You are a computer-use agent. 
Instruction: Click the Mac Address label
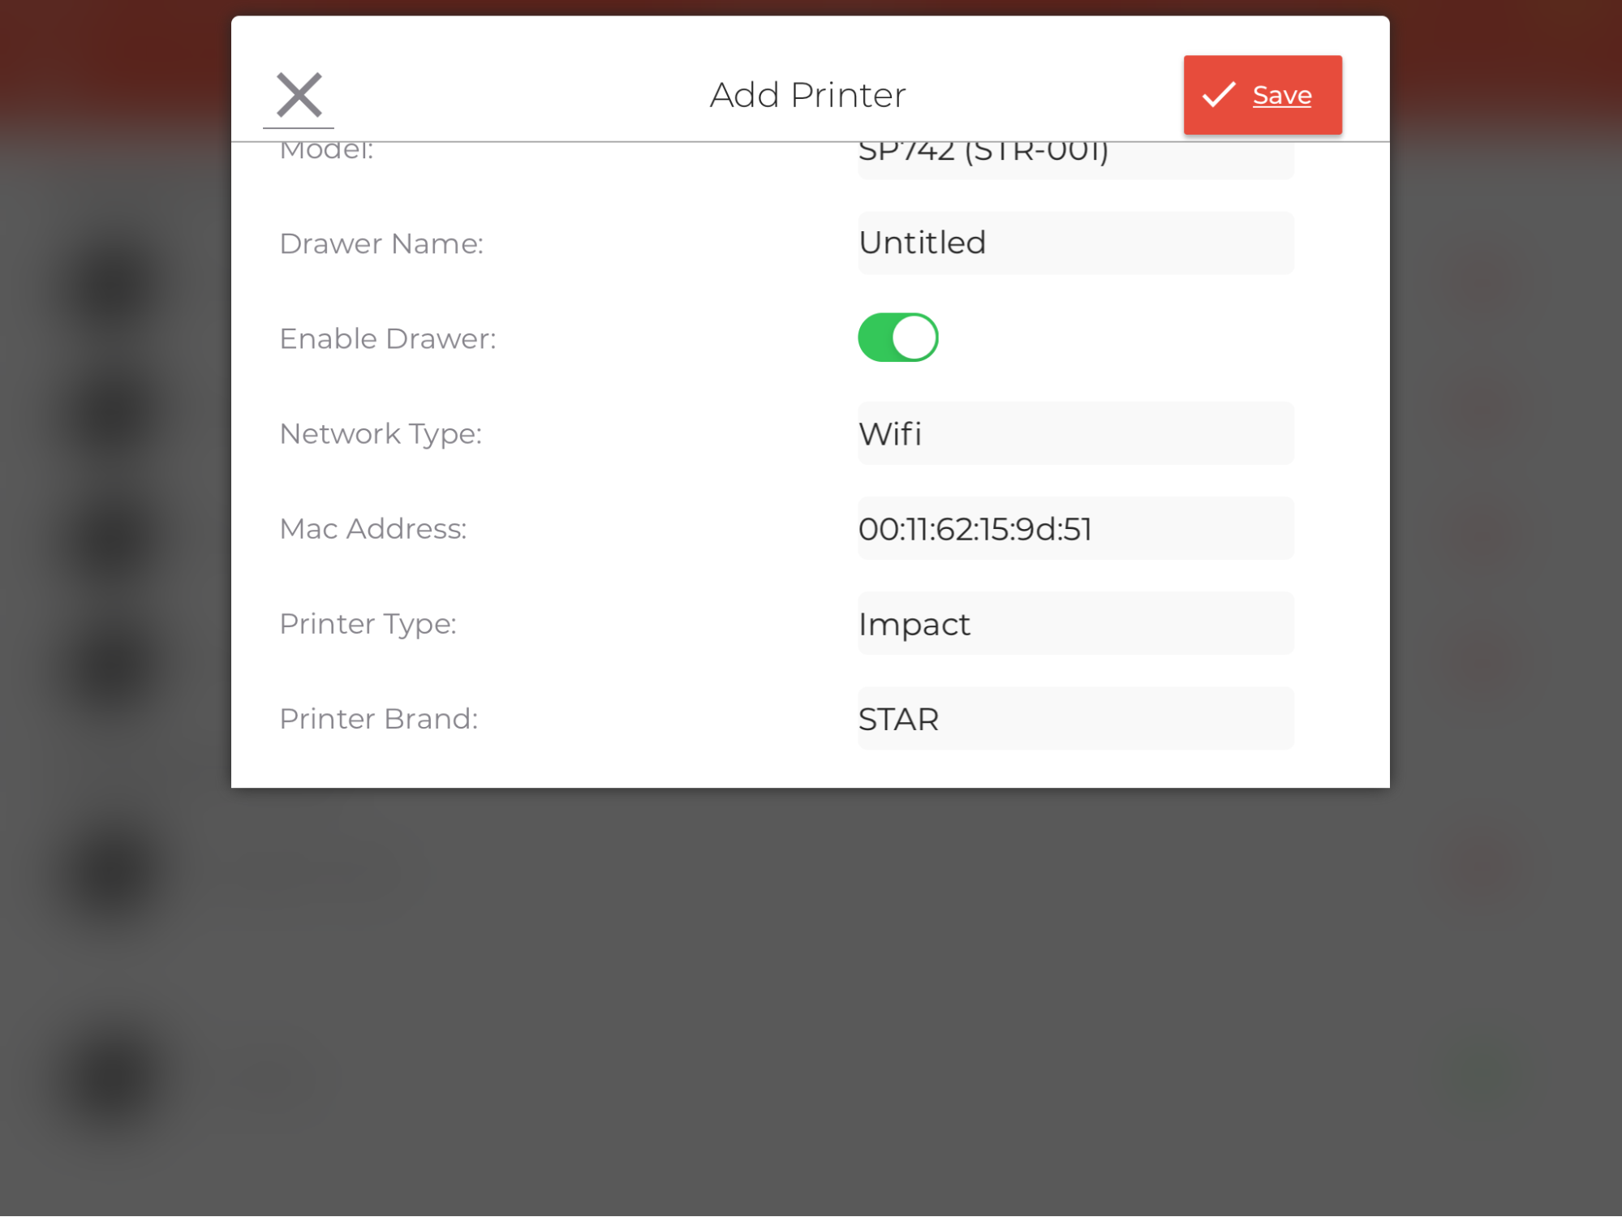pos(373,528)
